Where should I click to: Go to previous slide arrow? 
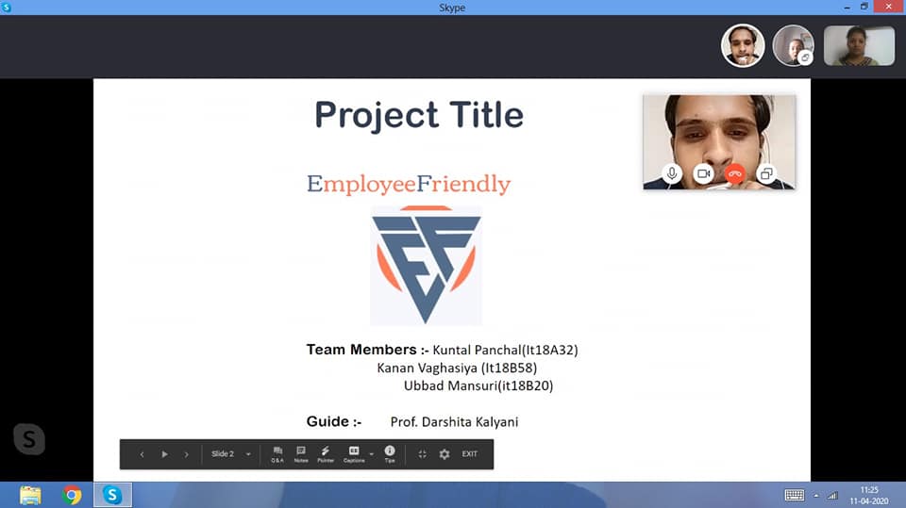[x=143, y=454]
